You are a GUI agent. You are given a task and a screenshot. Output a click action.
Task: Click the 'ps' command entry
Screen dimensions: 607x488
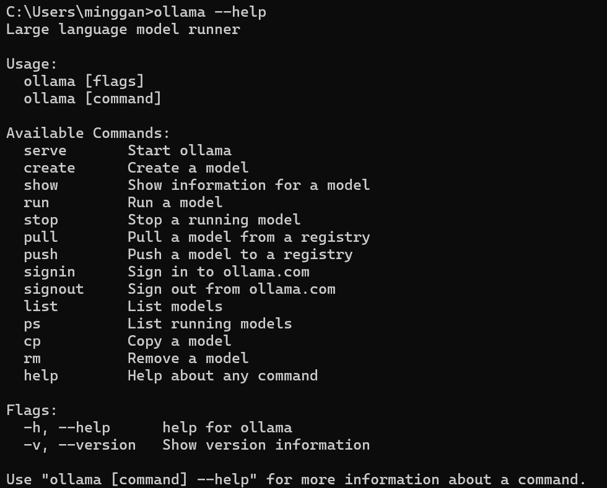click(x=32, y=324)
